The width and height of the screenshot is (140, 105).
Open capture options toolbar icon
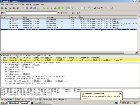[6, 8]
